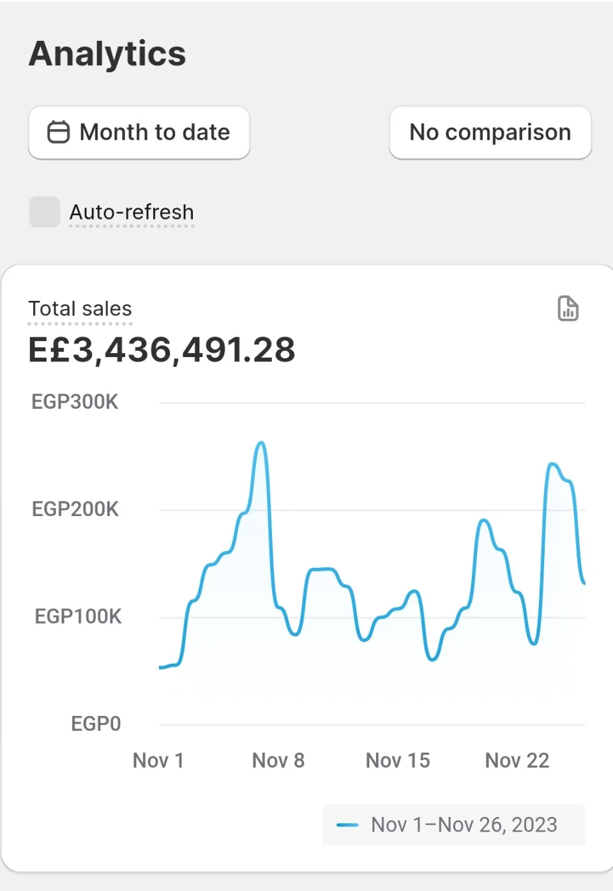Click the Nov 1 date label
613x891 pixels.
click(158, 761)
